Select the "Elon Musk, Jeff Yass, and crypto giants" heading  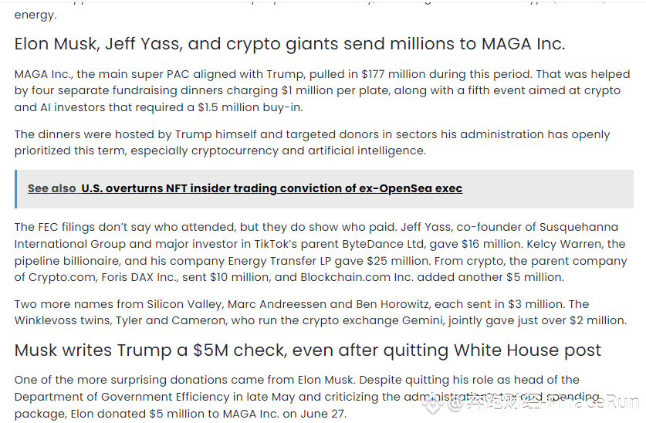click(289, 44)
